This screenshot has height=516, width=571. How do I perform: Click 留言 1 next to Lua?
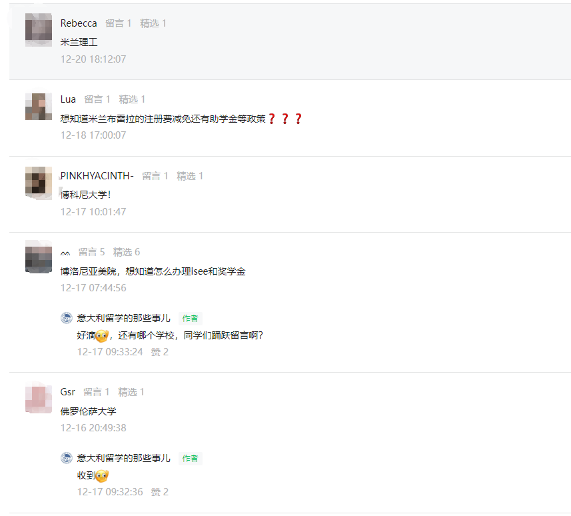pos(97,99)
